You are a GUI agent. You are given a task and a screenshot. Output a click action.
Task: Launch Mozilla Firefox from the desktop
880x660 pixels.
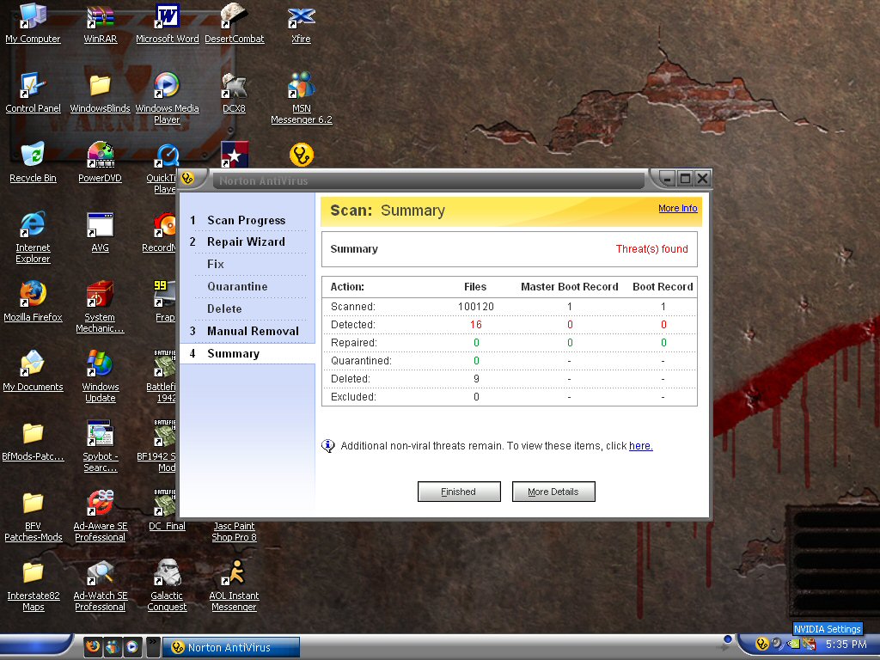coord(33,302)
